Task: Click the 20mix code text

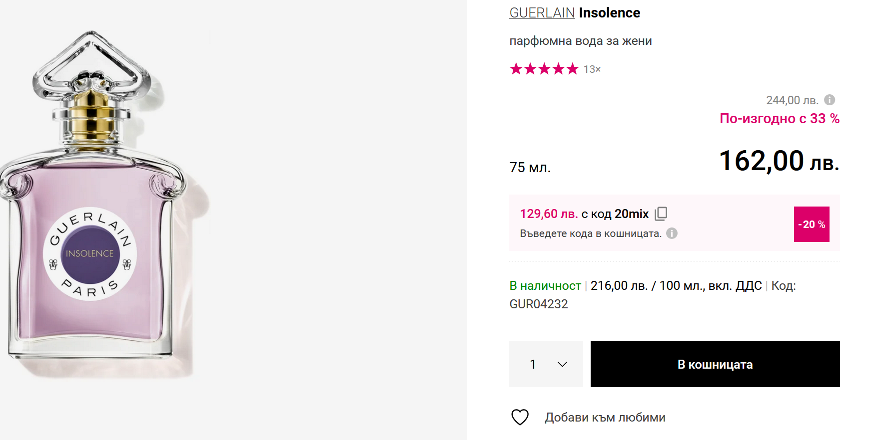Action: point(632,214)
